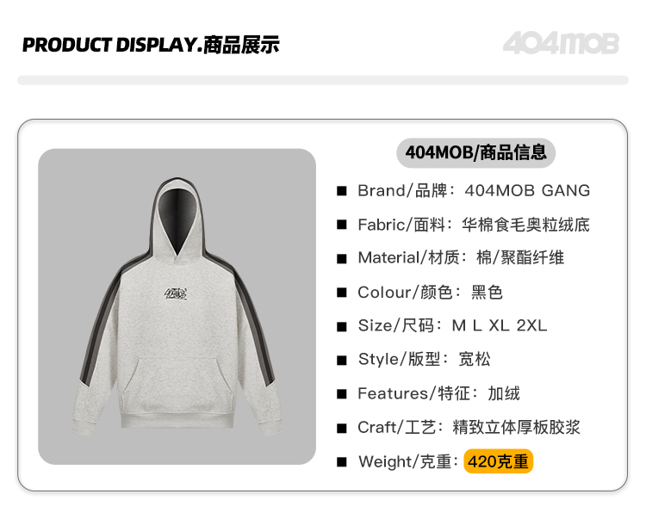Click the Colour bullet square
Viewport: 646px width, 525px height.
pos(342,293)
